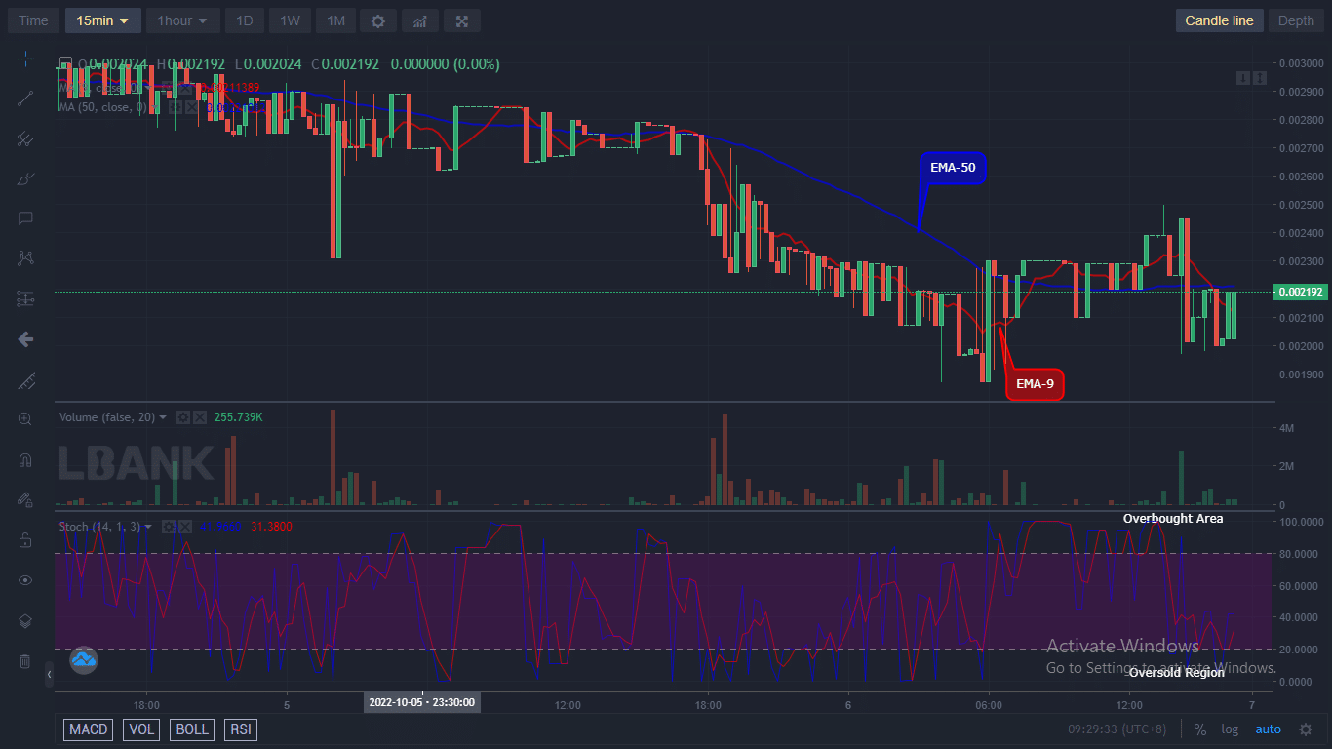Toggle percentage scale mode

[x=1199, y=729]
